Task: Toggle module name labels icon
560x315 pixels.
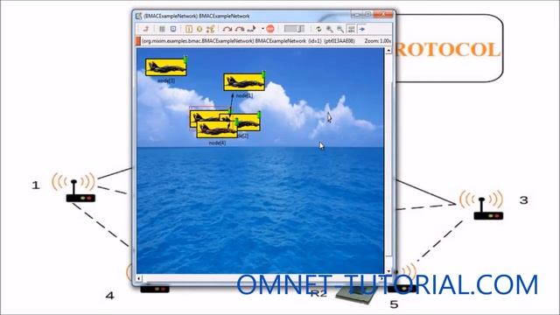Action: coord(352,29)
